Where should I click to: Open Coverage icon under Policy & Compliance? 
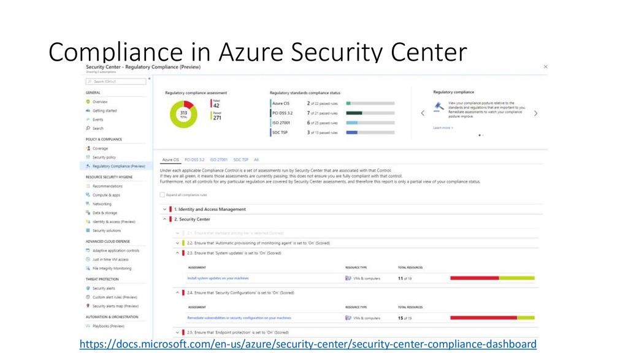[x=88, y=148]
